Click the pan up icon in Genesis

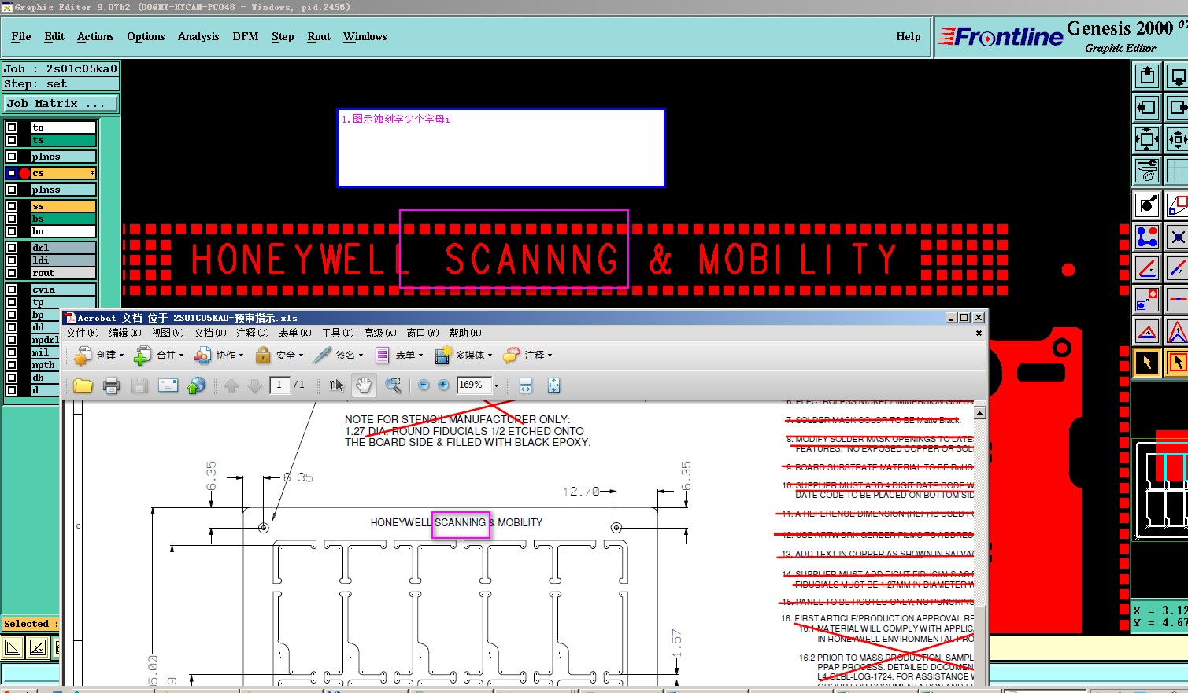point(1147,76)
